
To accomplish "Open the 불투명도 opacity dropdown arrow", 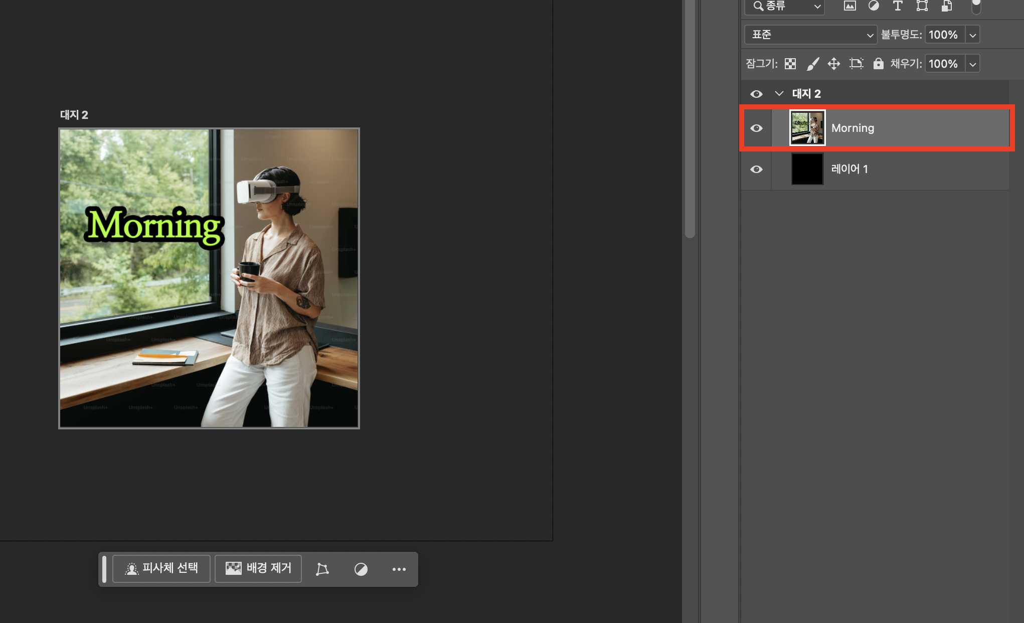I will coord(972,35).
